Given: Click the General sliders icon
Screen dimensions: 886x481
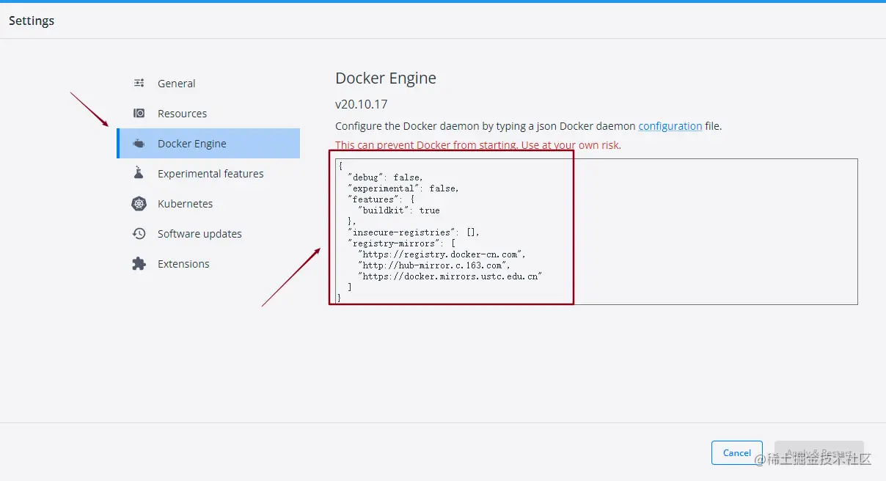Looking at the screenshot, I should [x=139, y=84].
